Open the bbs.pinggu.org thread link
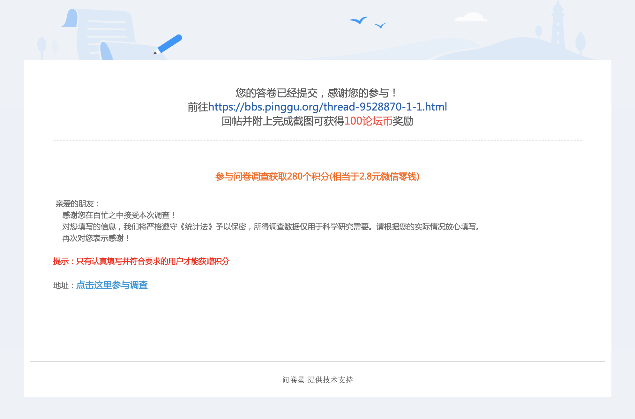The width and height of the screenshot is (635, 419). [x=327, y=107]
